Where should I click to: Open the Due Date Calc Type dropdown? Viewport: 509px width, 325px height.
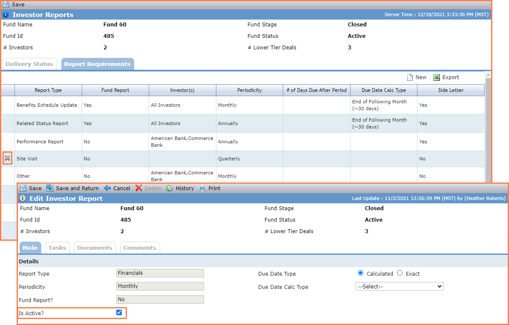coord(400,286)
